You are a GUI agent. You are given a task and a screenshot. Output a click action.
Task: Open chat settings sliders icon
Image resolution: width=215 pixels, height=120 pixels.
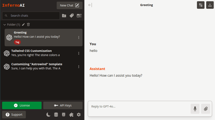pyautogui.click(x=201, y=5)
